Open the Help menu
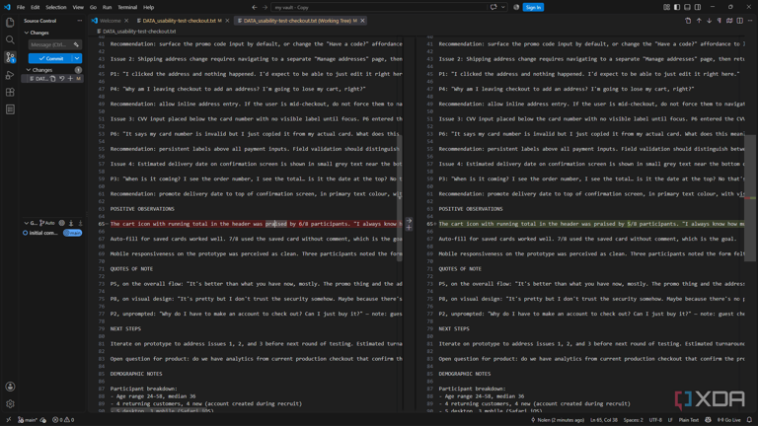The height and width of the screenshot is (426, 758). (x=148, y=7)
